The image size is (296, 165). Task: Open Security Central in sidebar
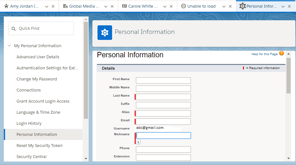(31, 156)
